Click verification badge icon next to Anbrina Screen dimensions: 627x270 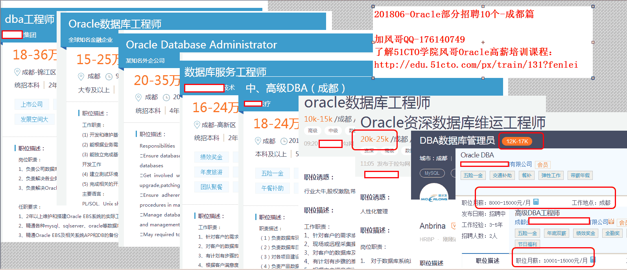click(x=453, y=226)
